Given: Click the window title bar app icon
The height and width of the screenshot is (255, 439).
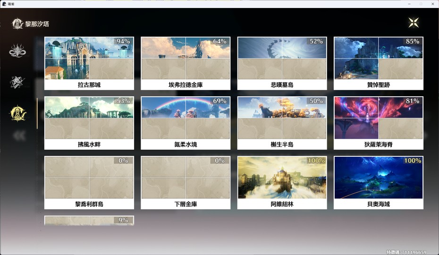Looking at the screenshot, I should [x=4, y=4].
